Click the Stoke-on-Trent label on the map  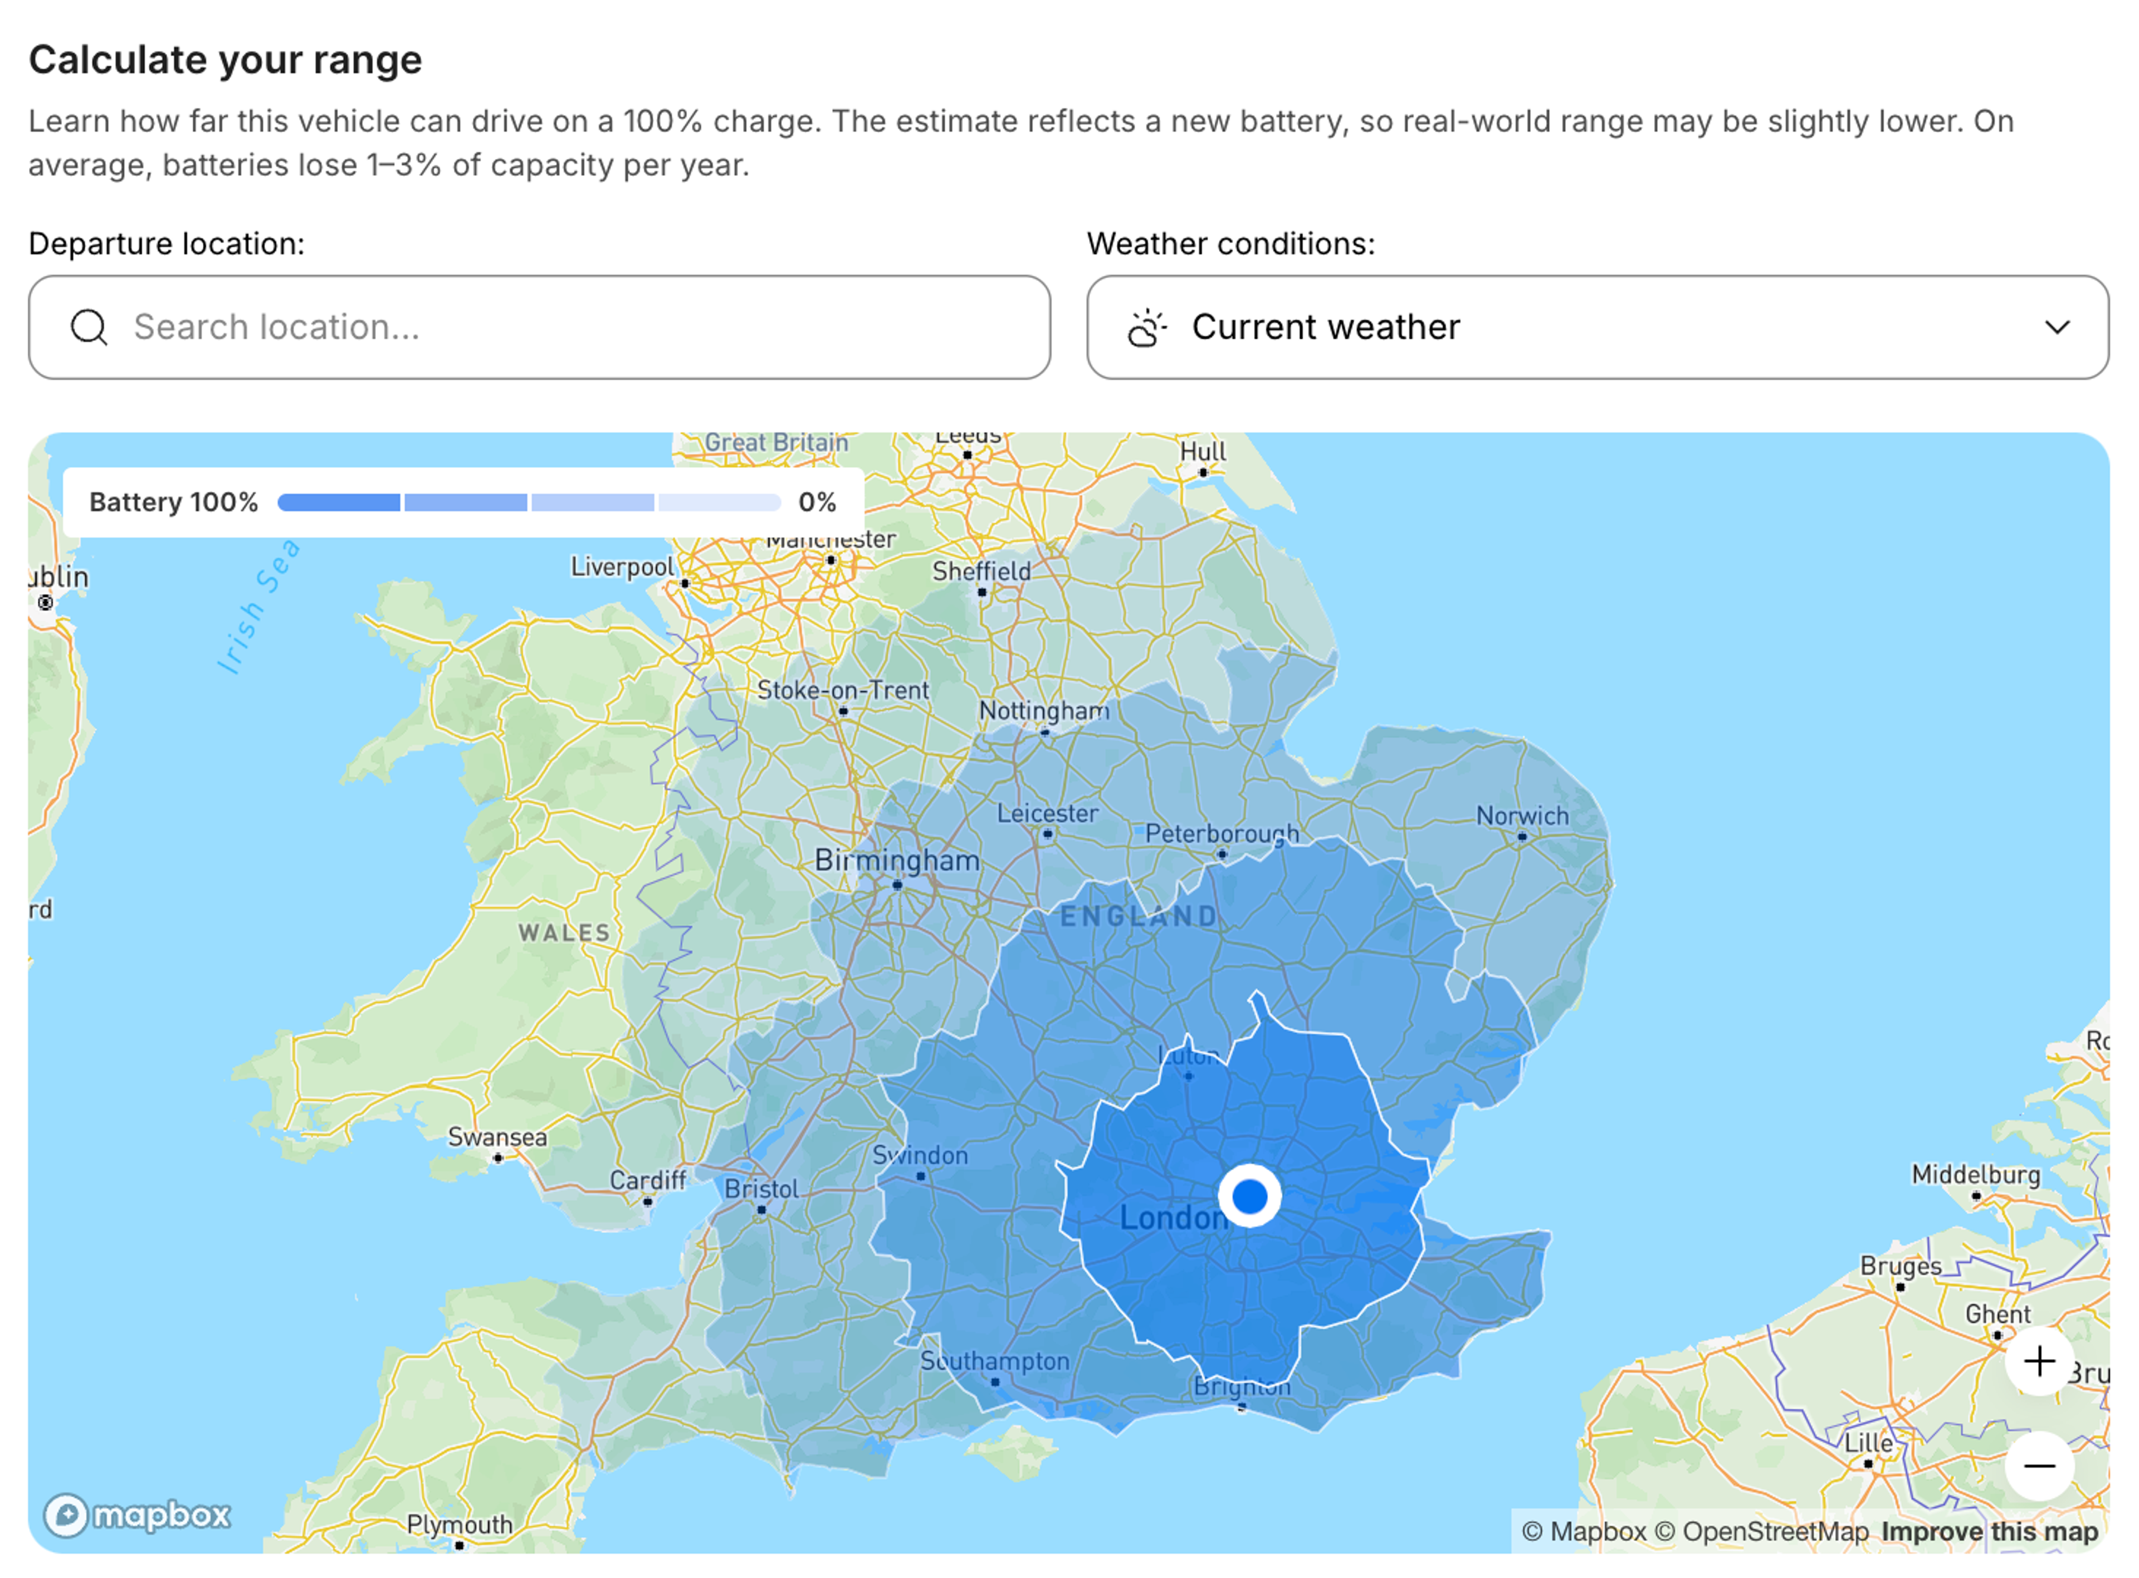pyautogui.click(x=843, y=691)
